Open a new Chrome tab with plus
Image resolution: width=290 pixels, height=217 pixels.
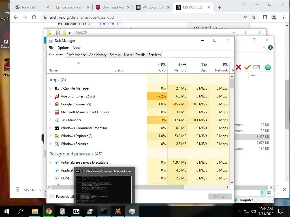coord(219,7)
